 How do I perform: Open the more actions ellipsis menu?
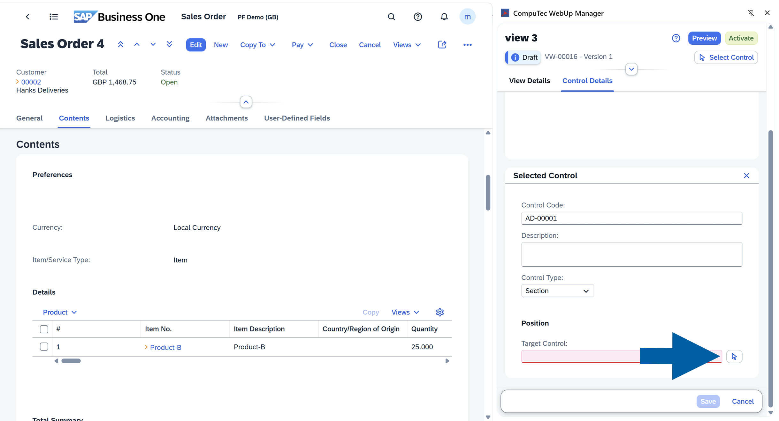[467, 45]
